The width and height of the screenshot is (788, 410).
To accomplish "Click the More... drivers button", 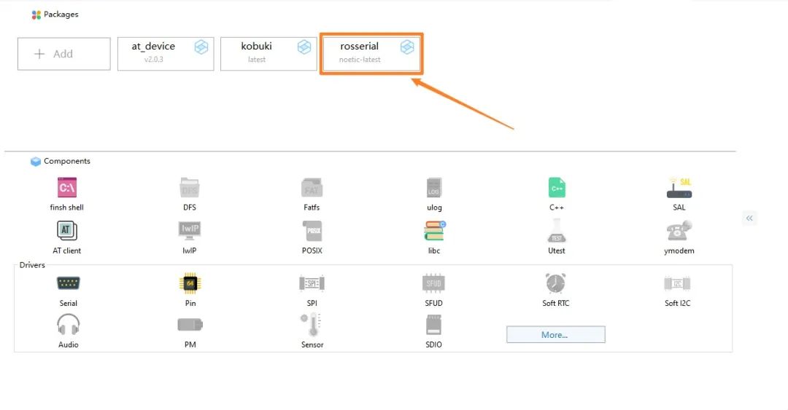I will [x=556, y=335].
